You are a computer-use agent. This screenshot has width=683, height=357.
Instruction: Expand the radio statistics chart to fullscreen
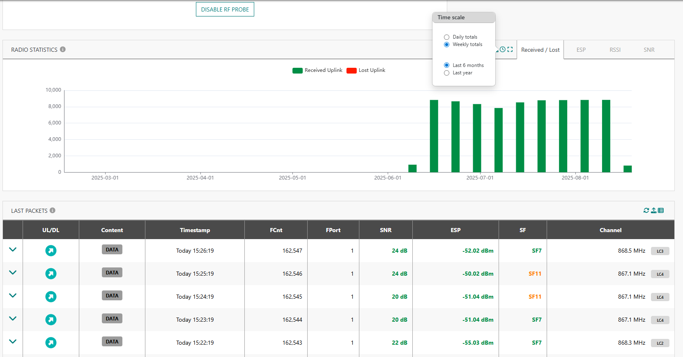[510, 49]
